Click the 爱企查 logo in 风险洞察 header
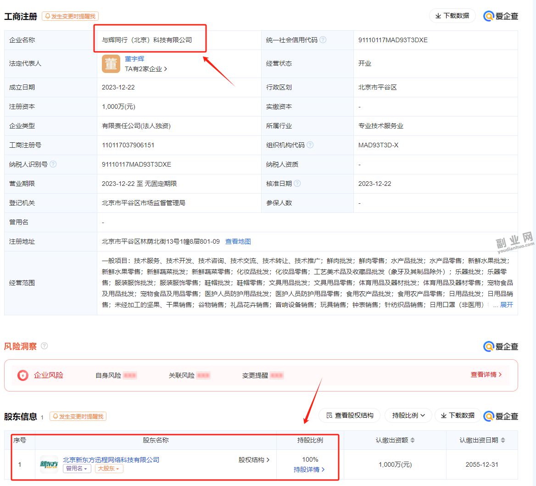This screenshot has width=536, height=486. tap(501, 346)
